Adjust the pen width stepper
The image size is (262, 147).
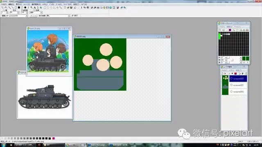pyautogui.click(x=7, y=13)
